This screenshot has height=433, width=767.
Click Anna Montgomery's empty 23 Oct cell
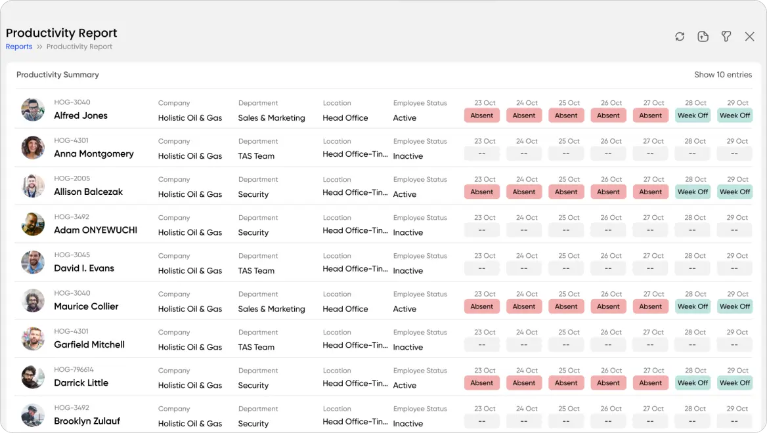tap(482, 154)
